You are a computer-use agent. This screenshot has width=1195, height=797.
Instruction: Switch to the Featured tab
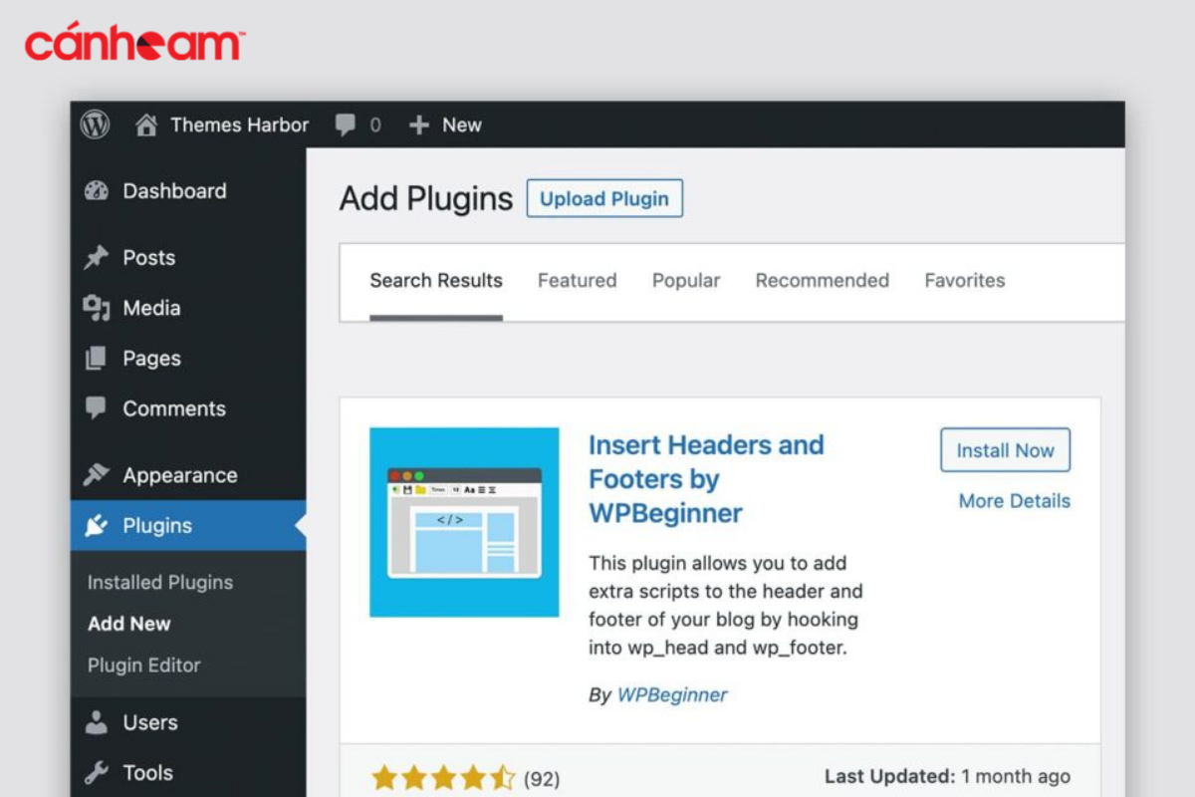pos(578,281)
